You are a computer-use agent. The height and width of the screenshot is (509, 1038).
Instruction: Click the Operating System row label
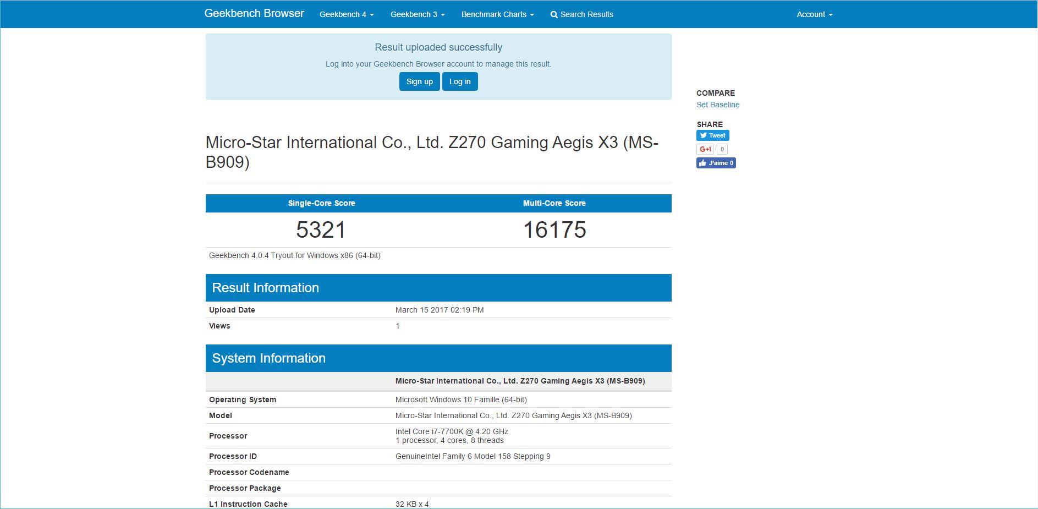243,399
